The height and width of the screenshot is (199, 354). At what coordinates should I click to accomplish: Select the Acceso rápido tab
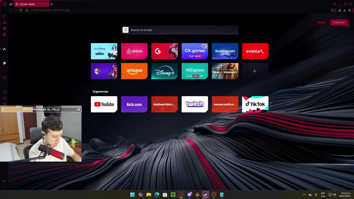[31, 4]
